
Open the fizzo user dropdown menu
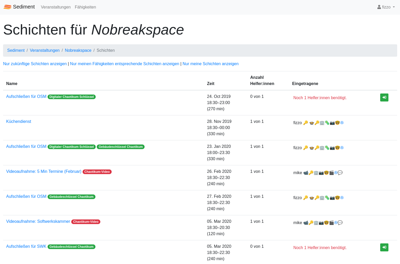click(386, 7)
